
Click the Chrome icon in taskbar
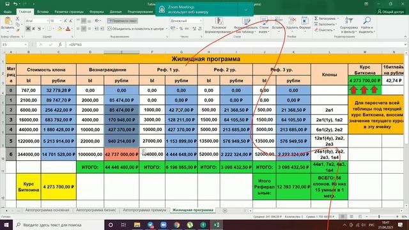tap(177, 224)
